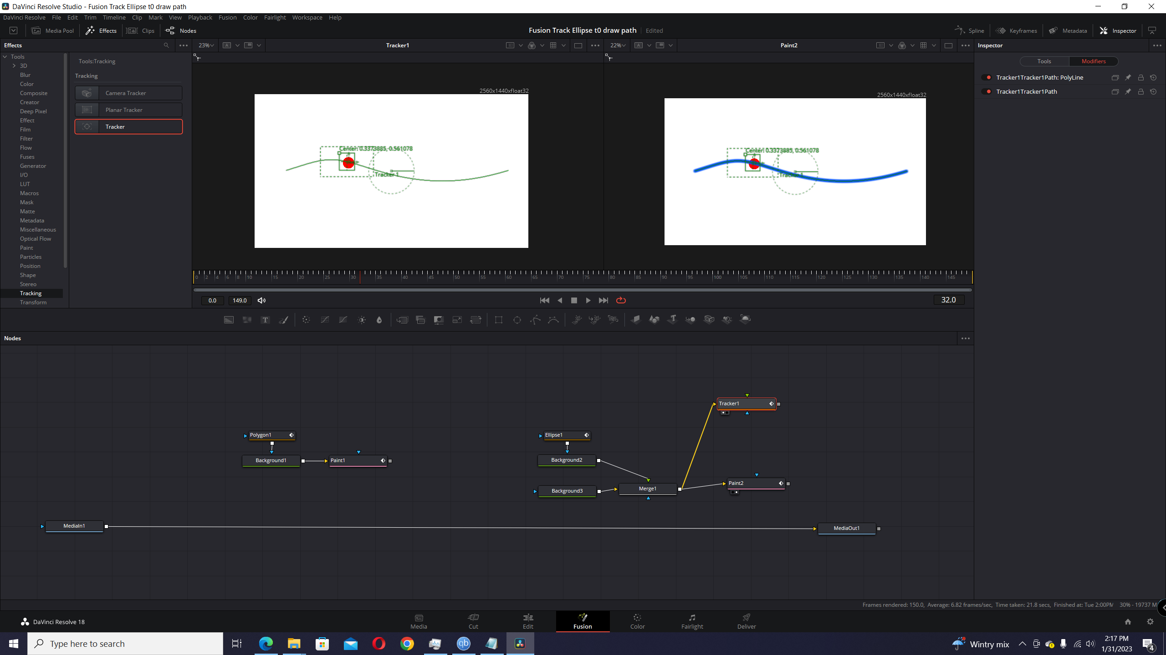Add a pRender particle node from the toolbar
1166x655 pixels.
613,320
